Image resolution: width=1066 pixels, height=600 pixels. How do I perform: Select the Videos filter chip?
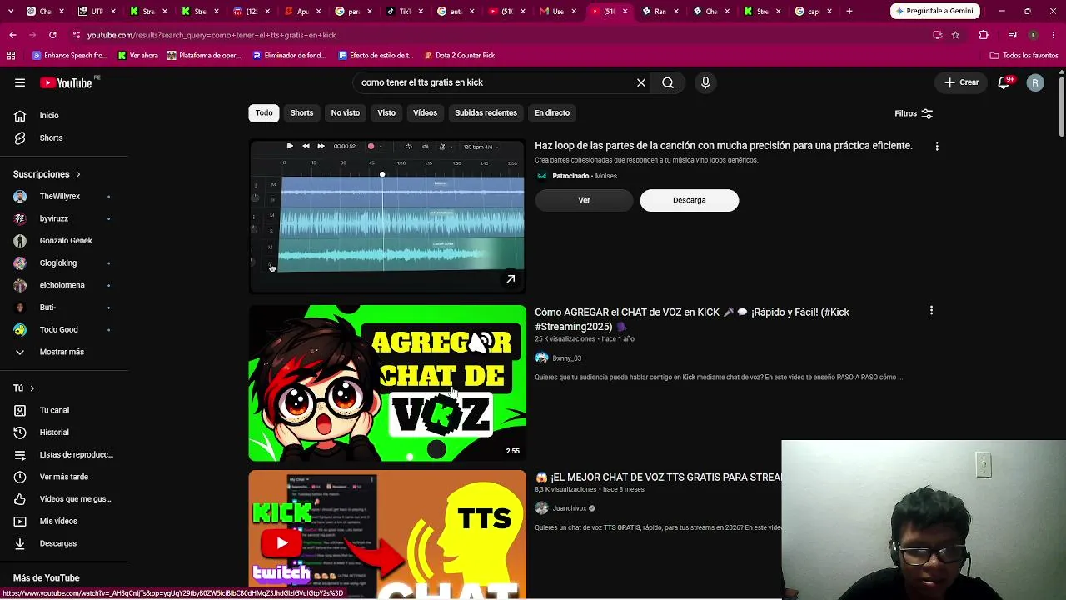coord(425,113)
